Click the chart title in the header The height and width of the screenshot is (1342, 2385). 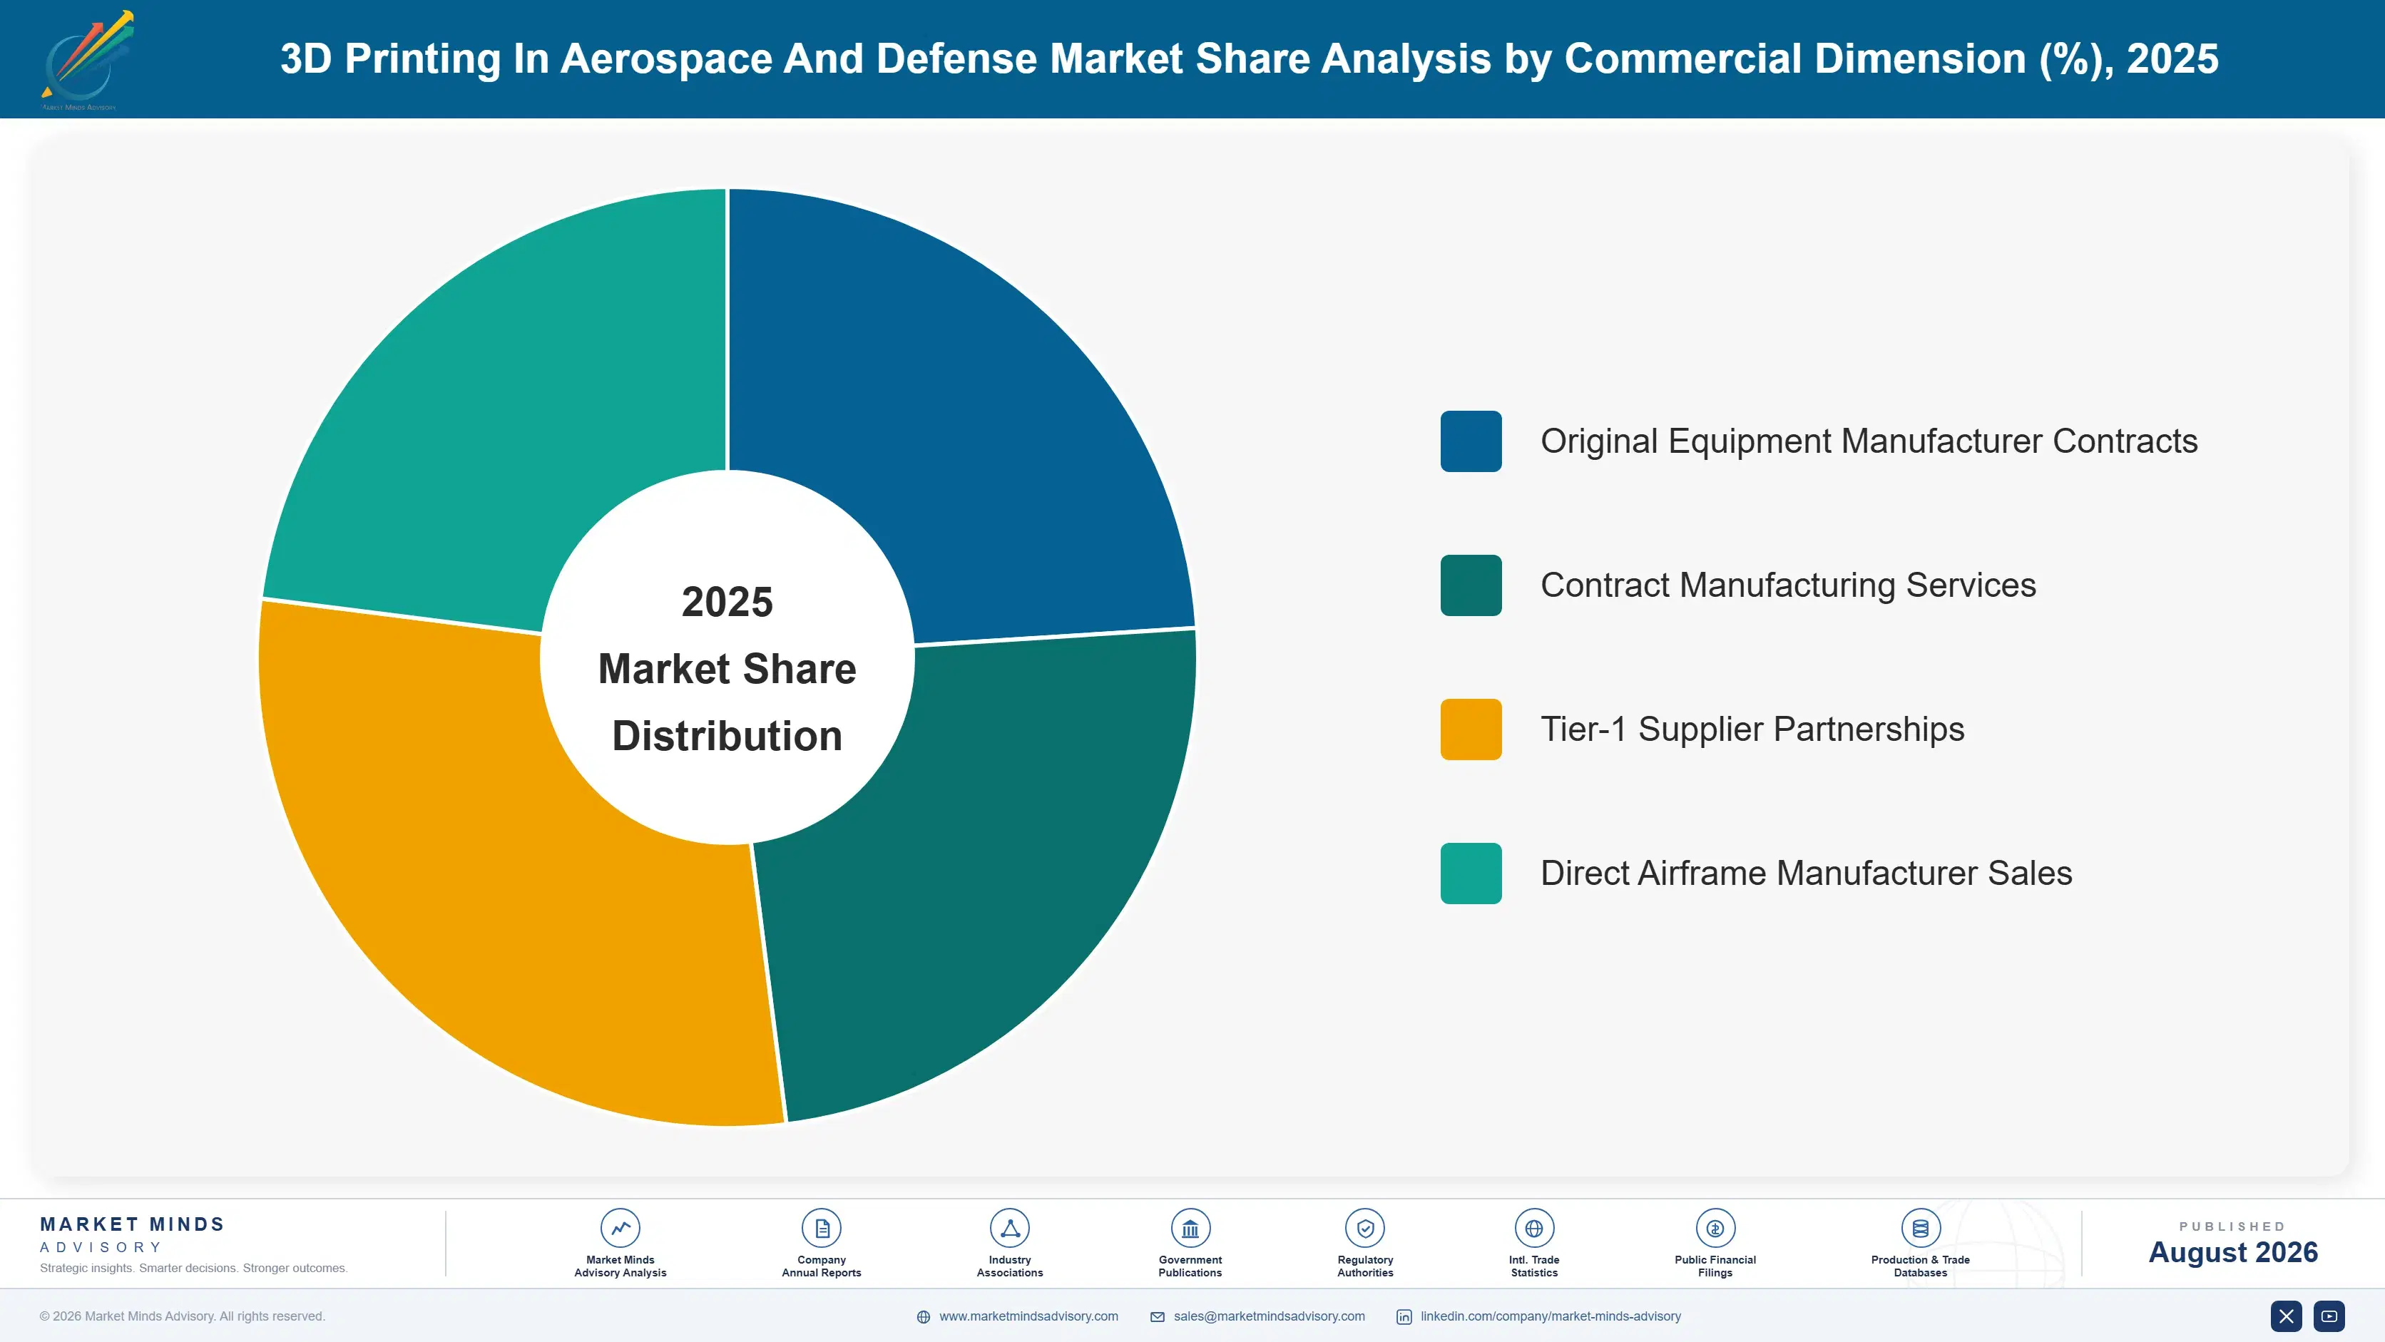[1249, 58]
